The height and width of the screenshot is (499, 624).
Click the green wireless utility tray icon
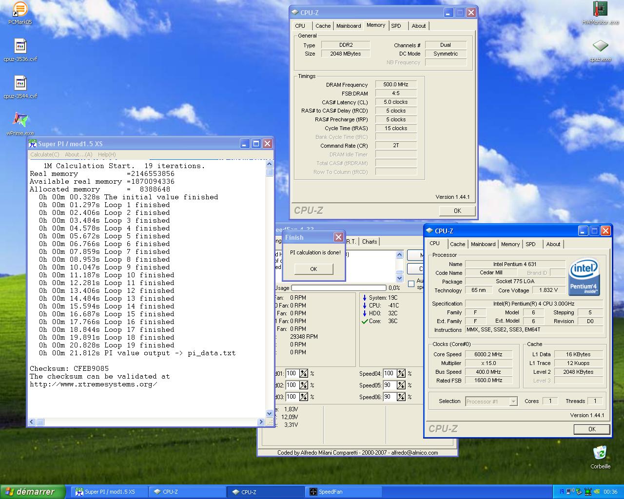coord(587,492)
